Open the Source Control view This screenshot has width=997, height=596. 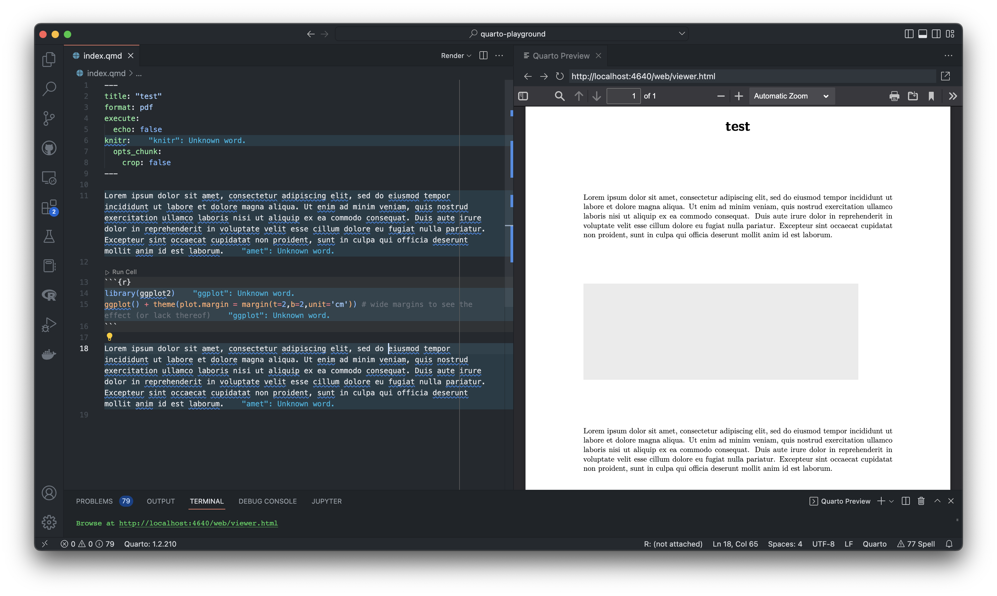49,118
